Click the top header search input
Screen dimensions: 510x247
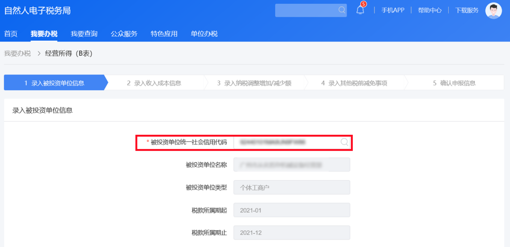click(311, 10)
